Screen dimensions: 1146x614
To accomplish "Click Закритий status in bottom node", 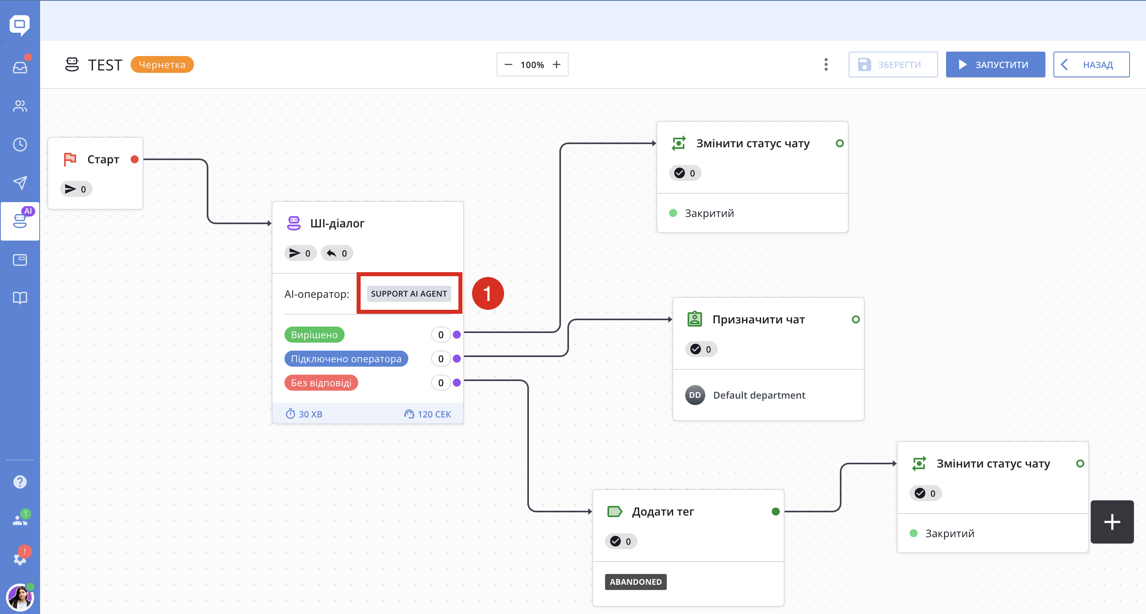I will pyautogui.click(x=942, y=533).
